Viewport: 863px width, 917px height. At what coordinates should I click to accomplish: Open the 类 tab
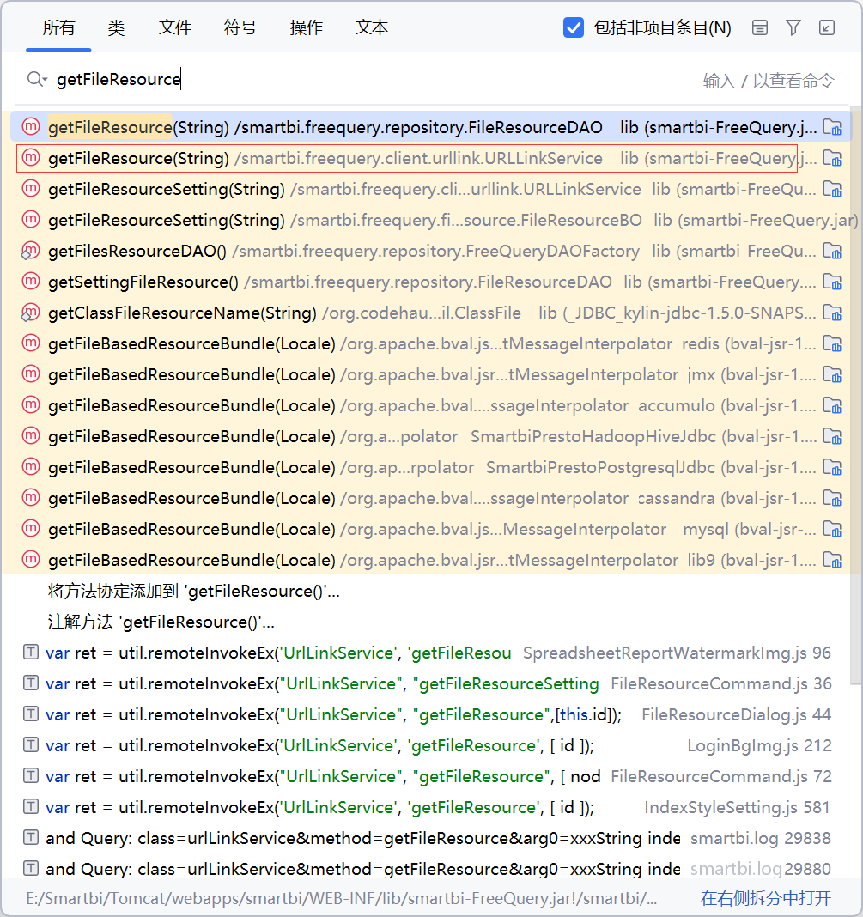(116, 27)
